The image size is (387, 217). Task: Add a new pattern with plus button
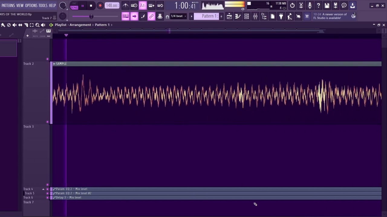point(221,16)
